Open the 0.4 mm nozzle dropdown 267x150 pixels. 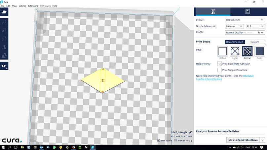click(234, 26)
